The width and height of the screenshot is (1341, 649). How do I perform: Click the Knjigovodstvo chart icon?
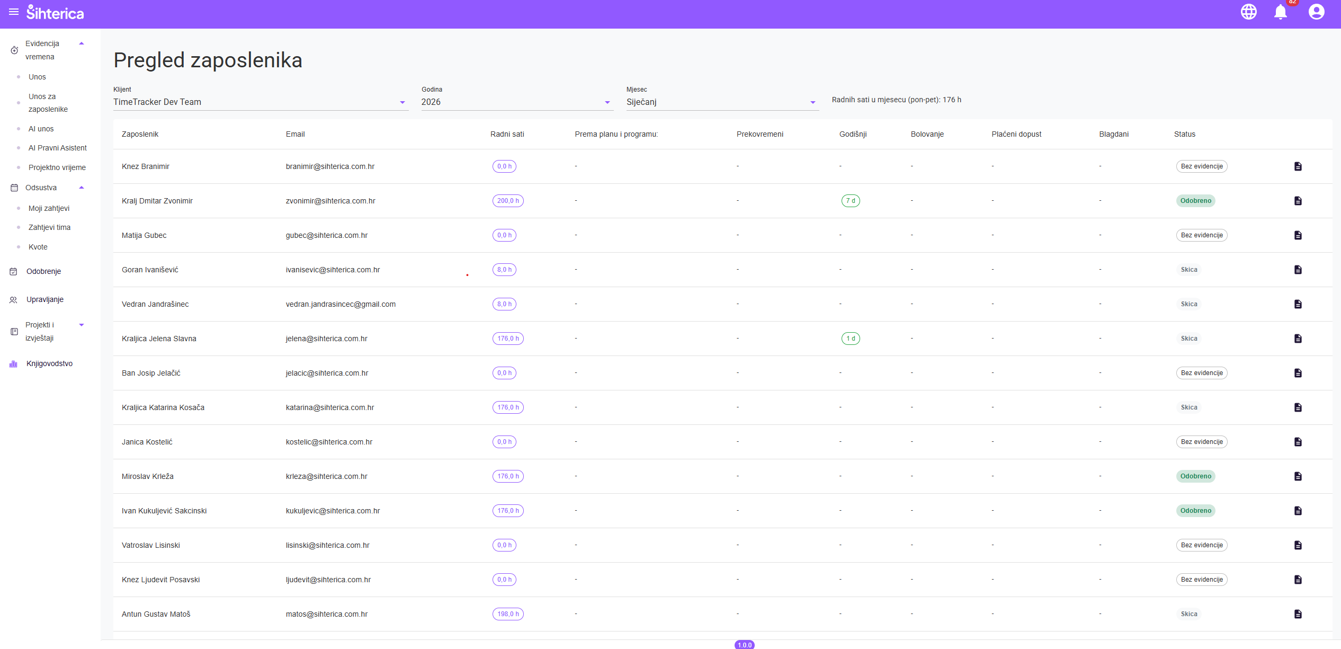14,363
